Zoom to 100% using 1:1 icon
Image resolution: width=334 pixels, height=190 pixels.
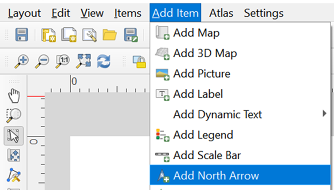coord(62,61)
